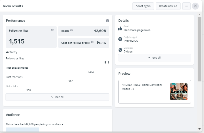Select the Reach metric card
The height and width of the screenshot is (133, 204).
[x=84, y=31]
